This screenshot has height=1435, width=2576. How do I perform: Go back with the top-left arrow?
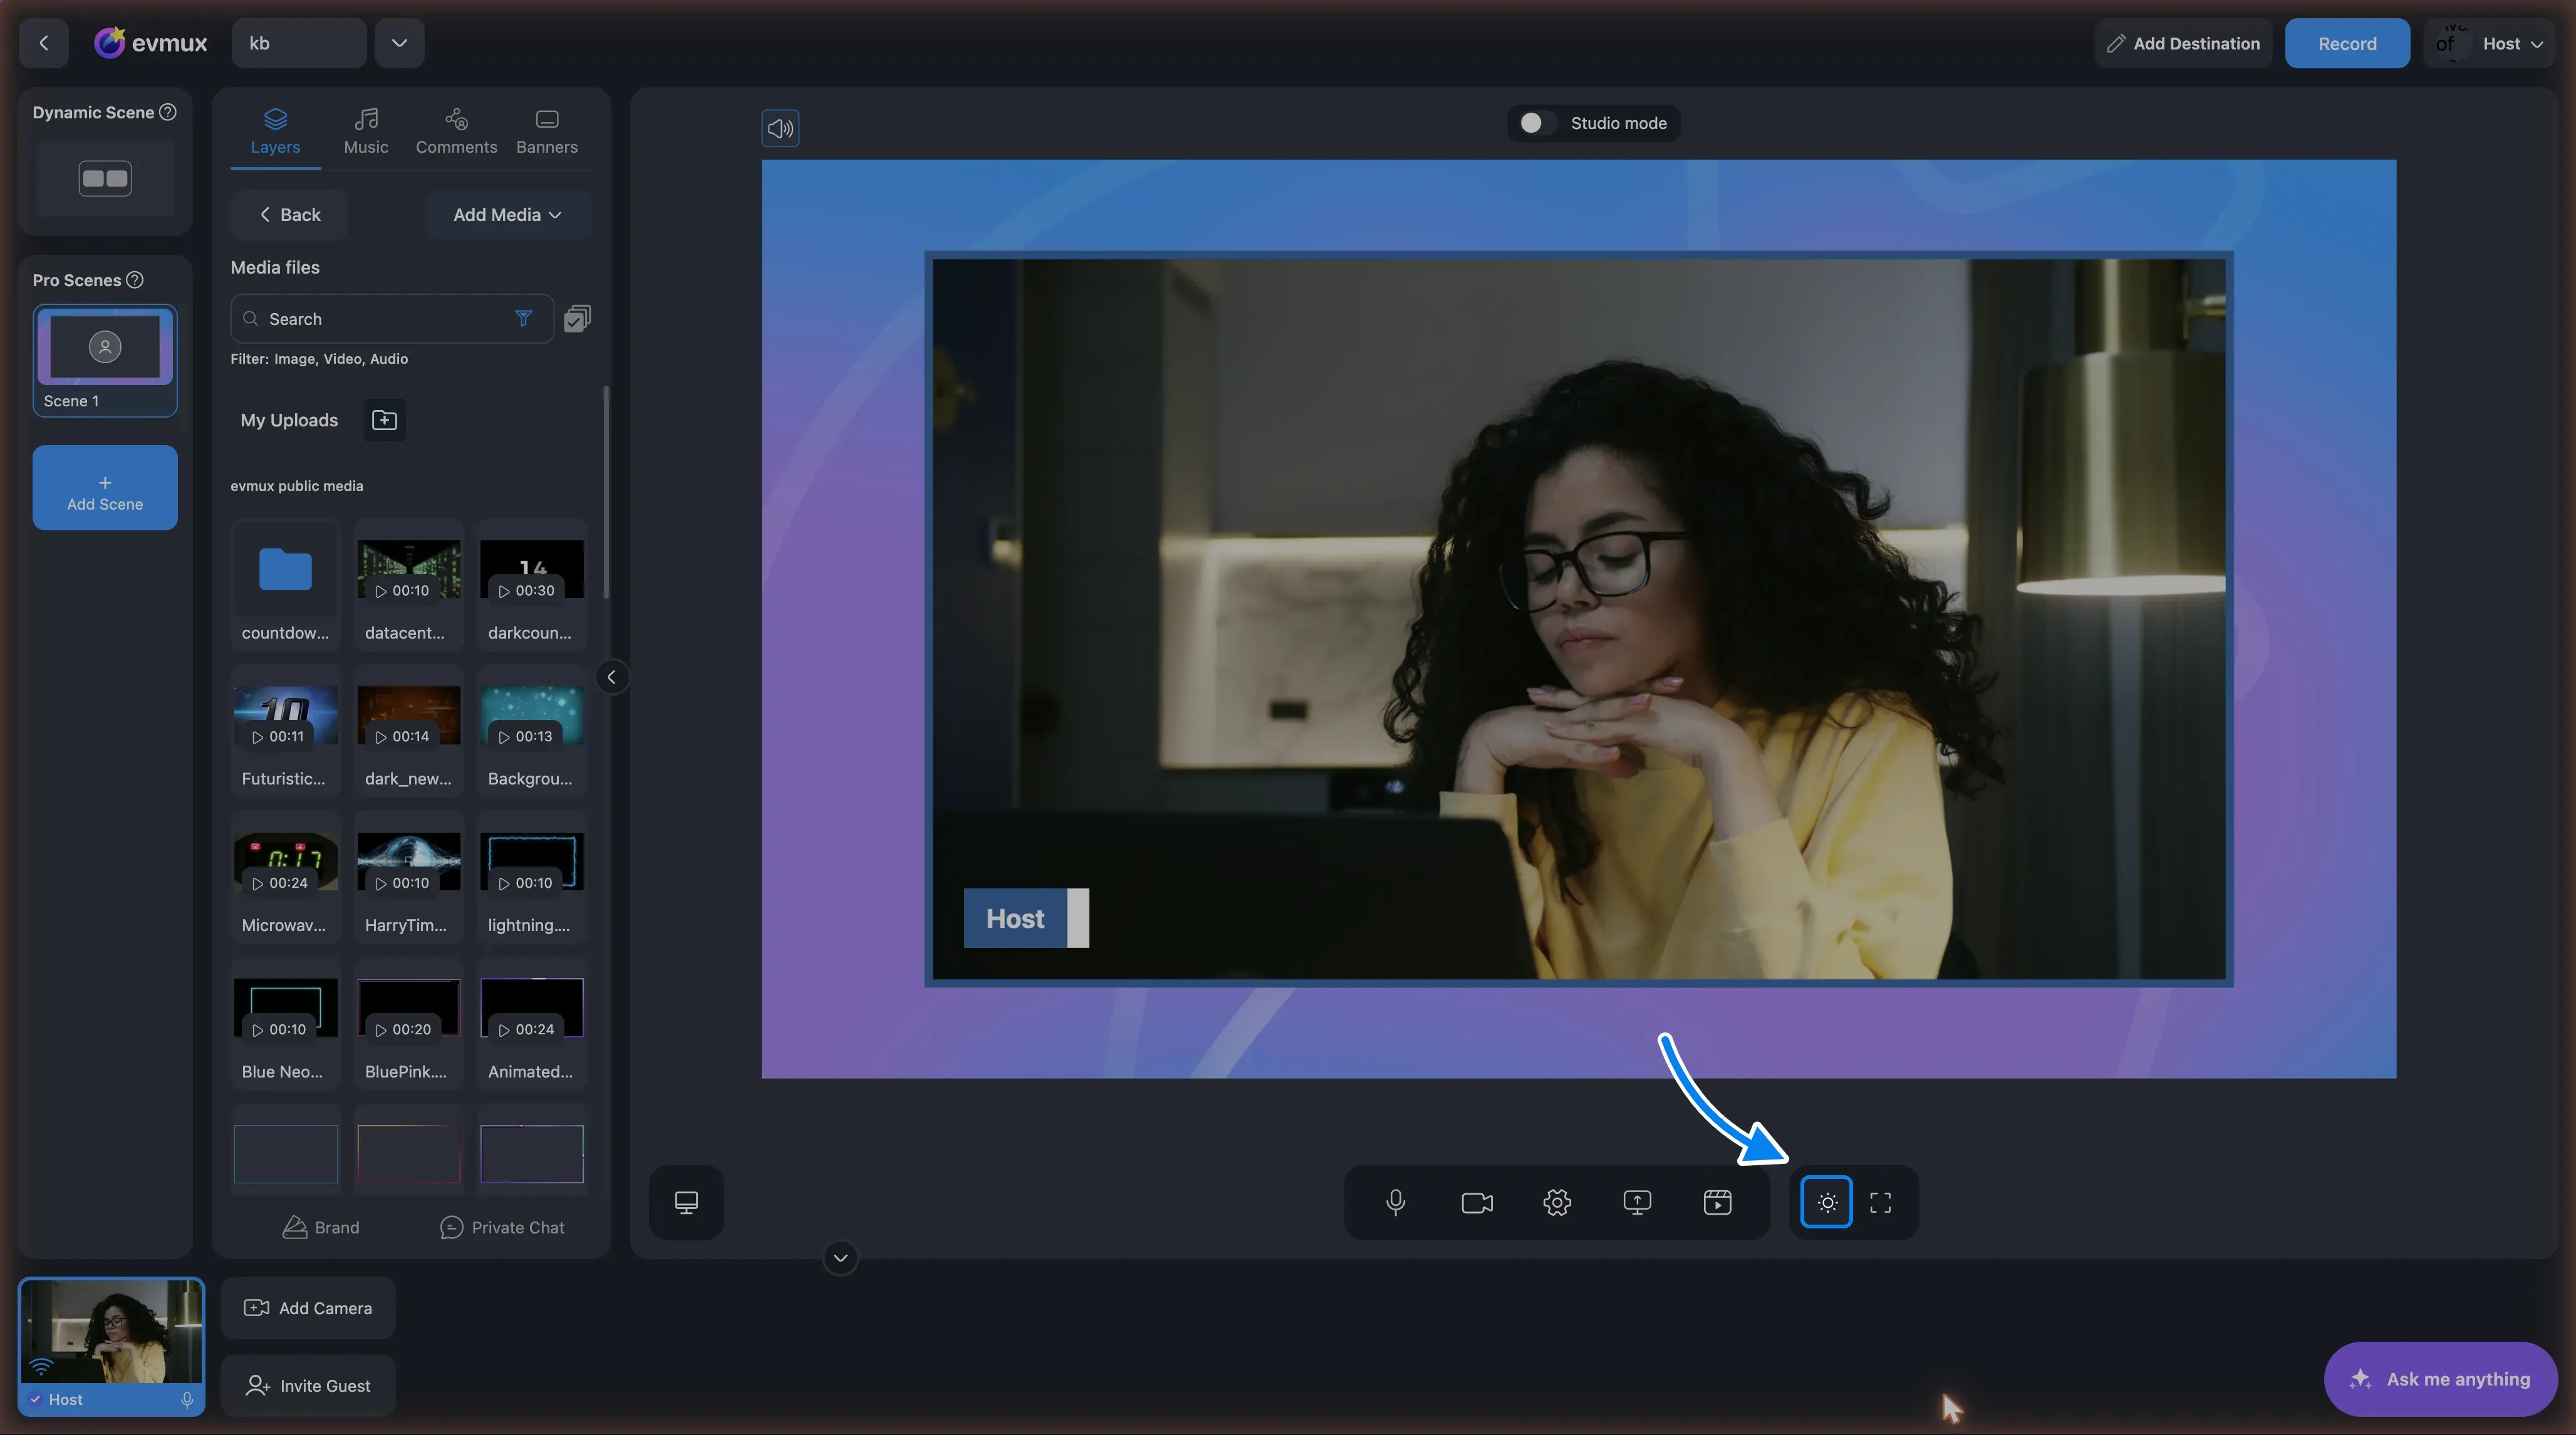click(43, 43)
